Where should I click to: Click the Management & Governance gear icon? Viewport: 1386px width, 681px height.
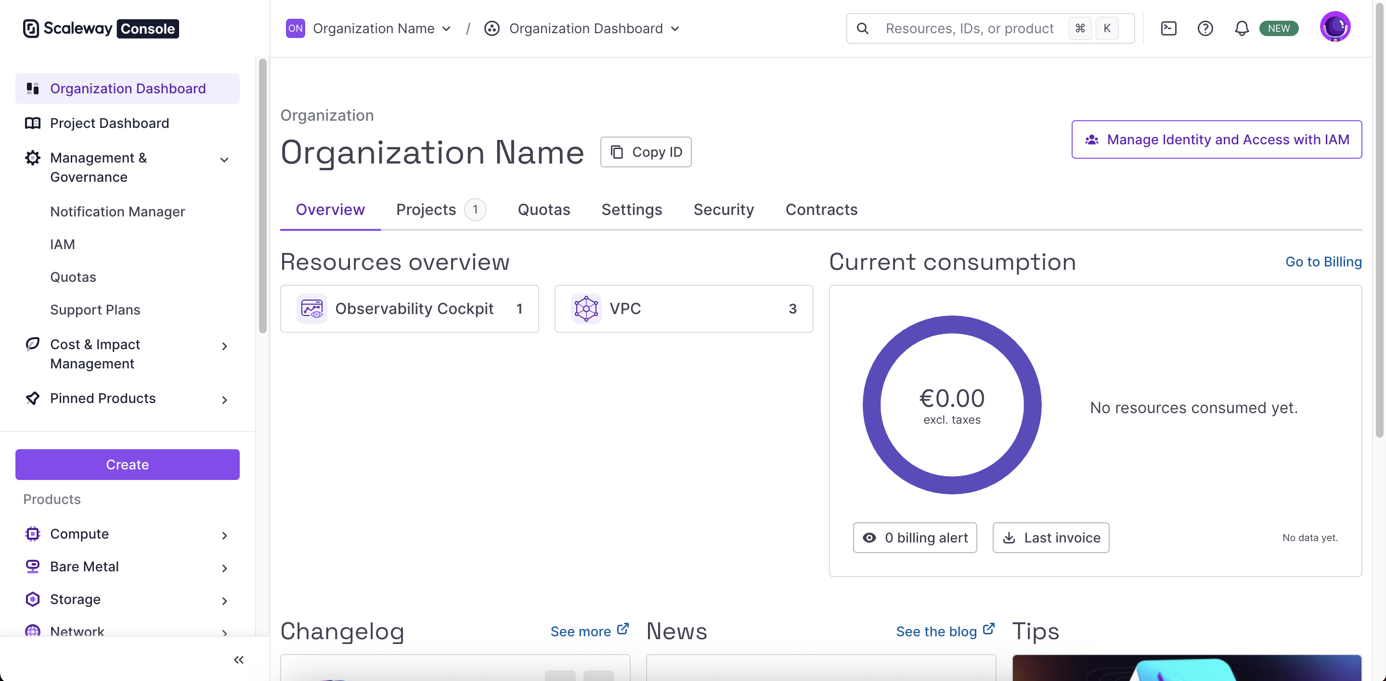coord(33,157)
